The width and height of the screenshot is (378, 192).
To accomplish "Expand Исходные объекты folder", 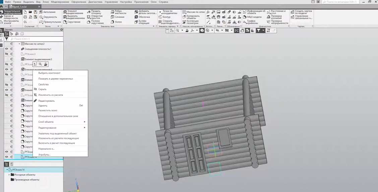I will (x=9, y=175).
